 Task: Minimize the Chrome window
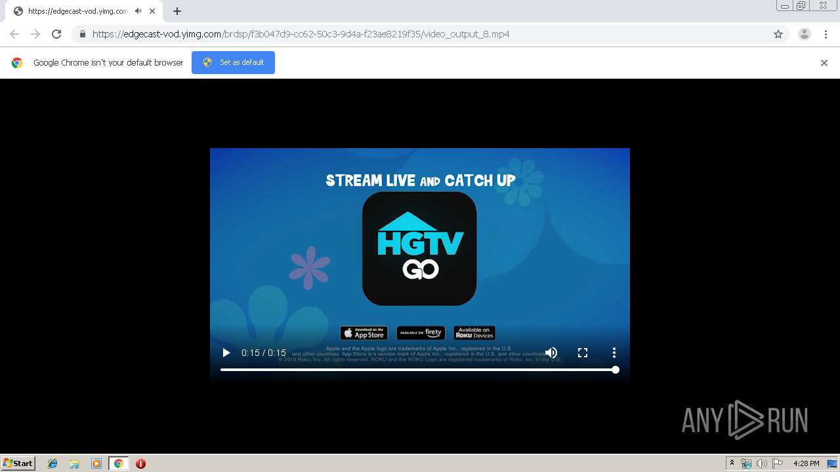click(x=784, y=6)
